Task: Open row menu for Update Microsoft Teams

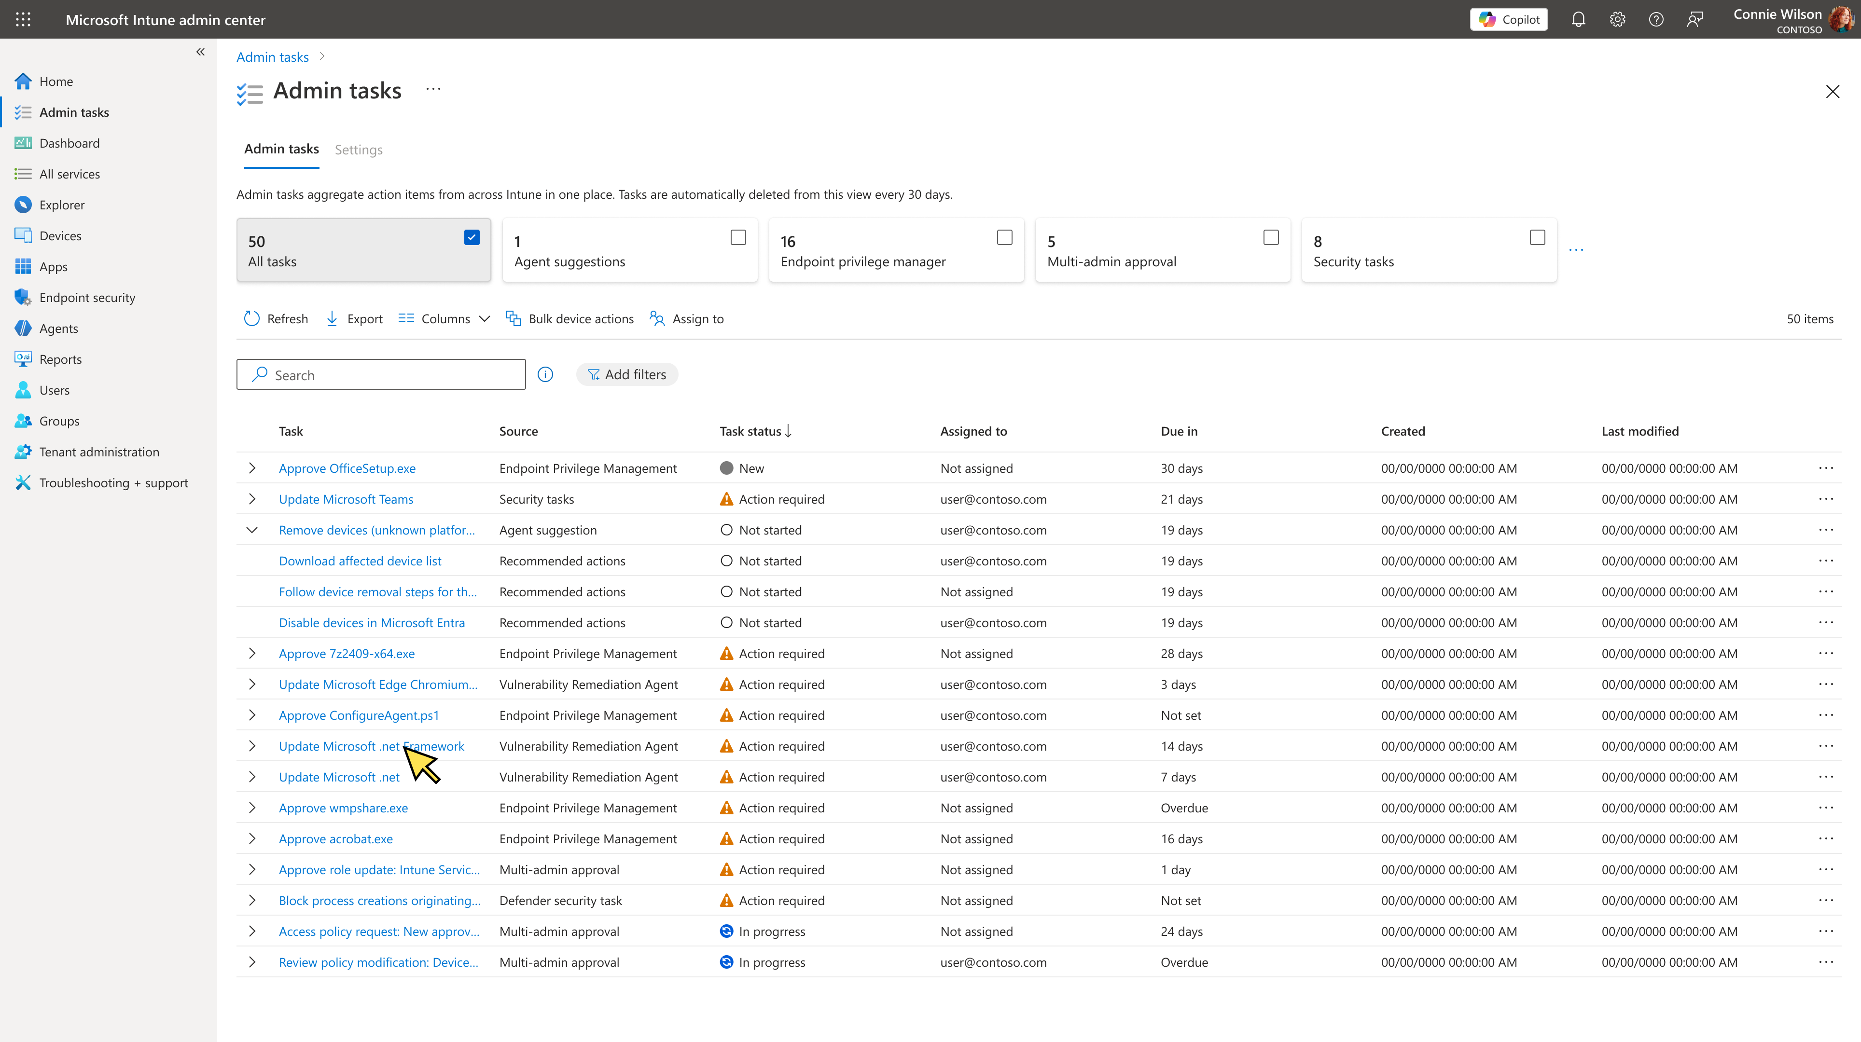Action: coord(1826,499)
